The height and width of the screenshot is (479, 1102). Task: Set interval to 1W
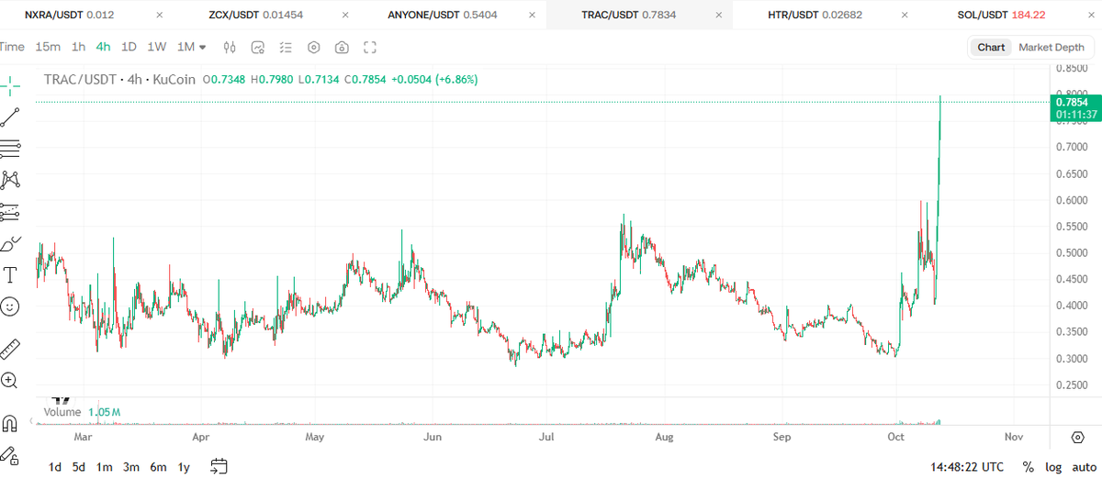click(x=156, y=47)
